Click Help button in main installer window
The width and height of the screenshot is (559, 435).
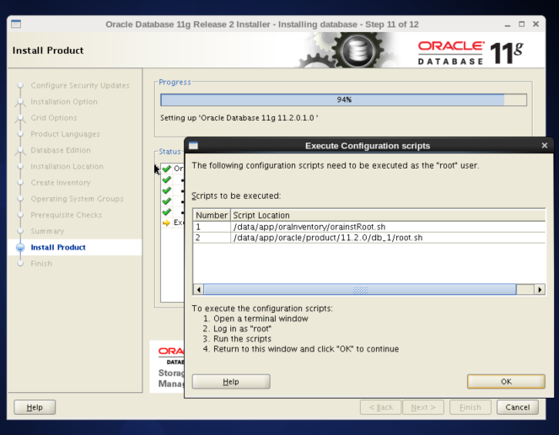point(35,407)
